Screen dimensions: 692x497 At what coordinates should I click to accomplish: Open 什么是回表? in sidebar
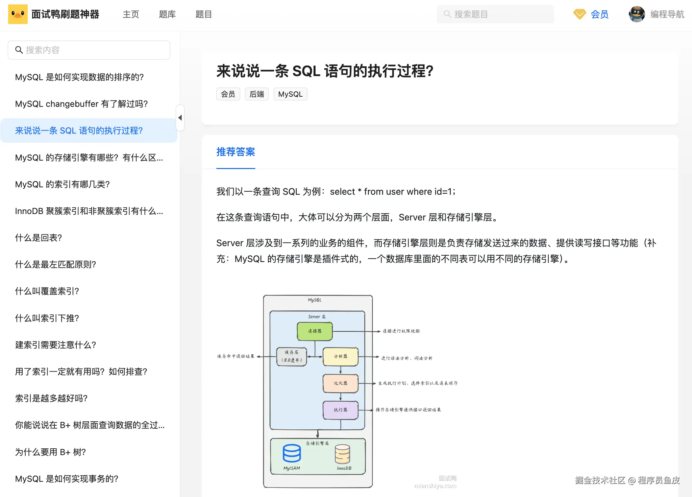point(39,238)
